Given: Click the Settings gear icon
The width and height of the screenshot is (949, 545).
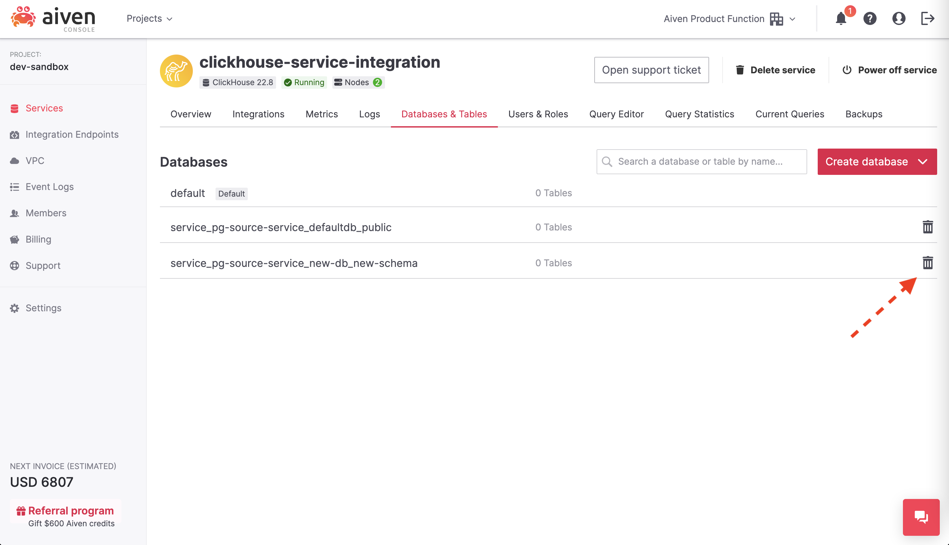Looking at the screenshot, I should click(x=14, y=308).
